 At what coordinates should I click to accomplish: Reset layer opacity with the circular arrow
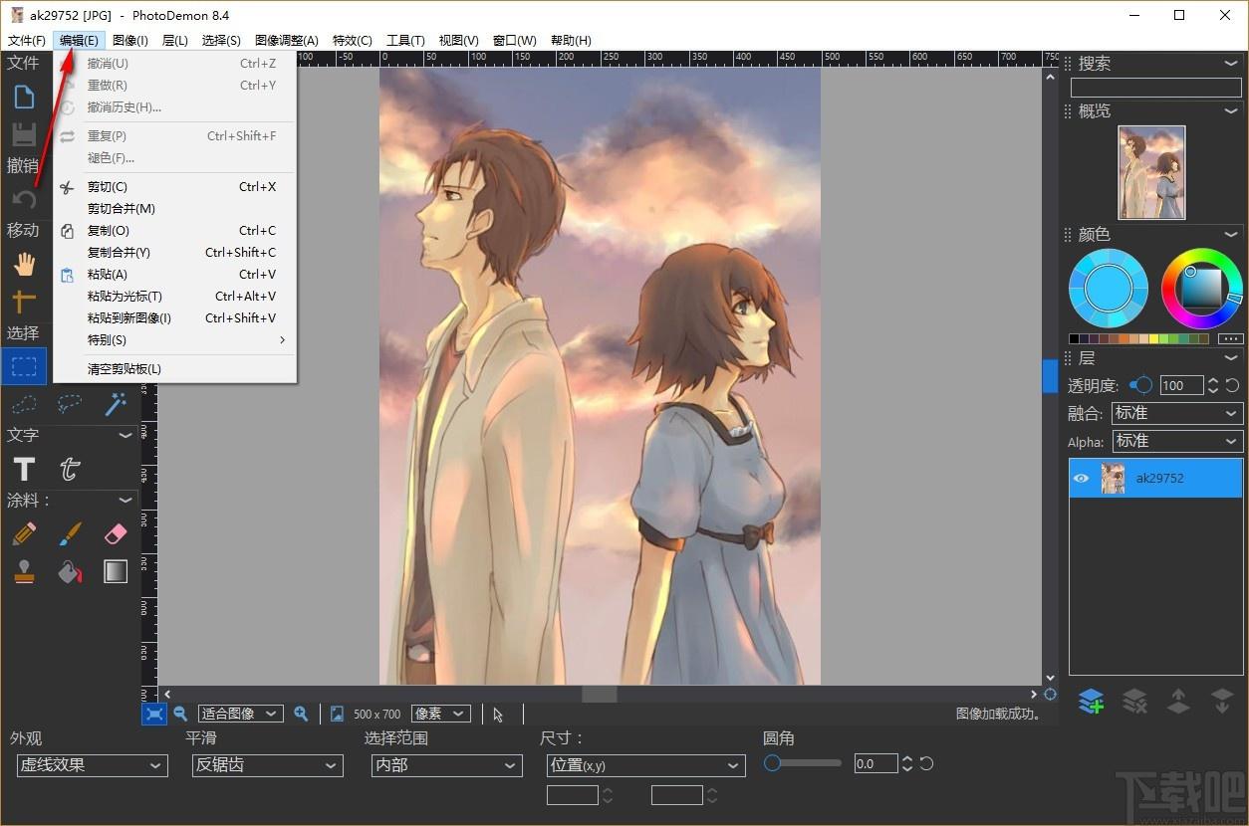click(x=1232, y=386)
